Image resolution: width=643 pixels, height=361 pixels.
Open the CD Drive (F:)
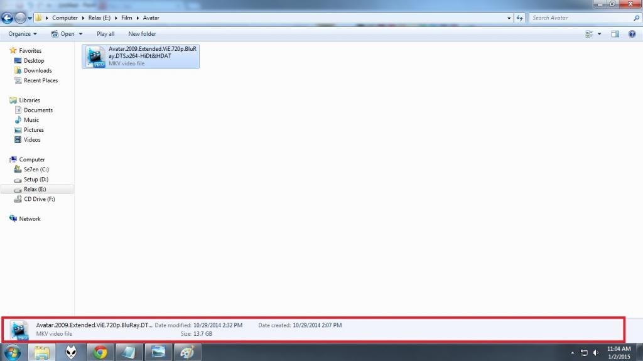coord(40,199)
